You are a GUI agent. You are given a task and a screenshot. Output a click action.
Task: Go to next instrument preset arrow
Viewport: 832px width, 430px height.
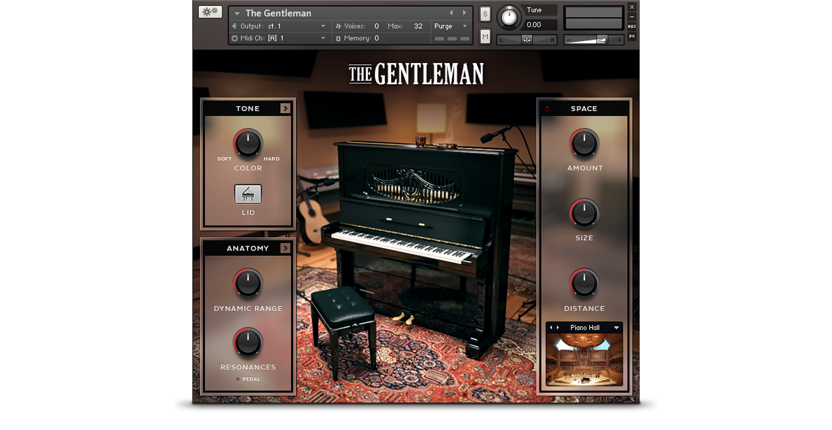[464, 13]
